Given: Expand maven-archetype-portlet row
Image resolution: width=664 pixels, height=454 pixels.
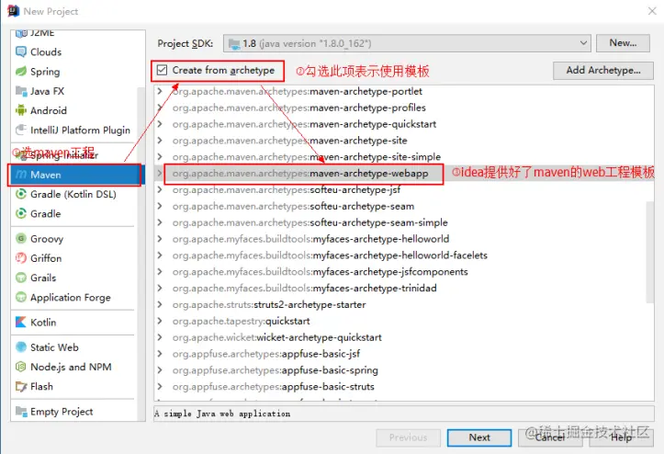Looking at the screenshot, I should click(x=160, y=91).
